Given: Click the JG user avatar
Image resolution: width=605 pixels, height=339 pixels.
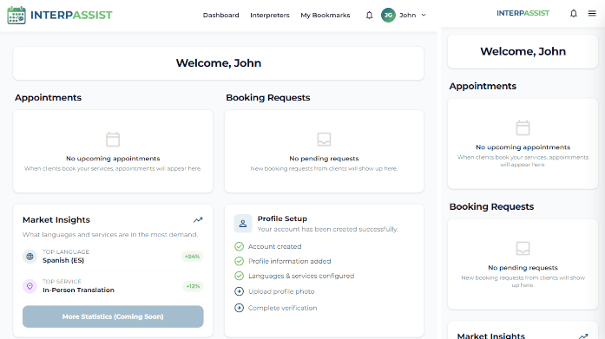Looking at the screenshot, I should point(388,15).
